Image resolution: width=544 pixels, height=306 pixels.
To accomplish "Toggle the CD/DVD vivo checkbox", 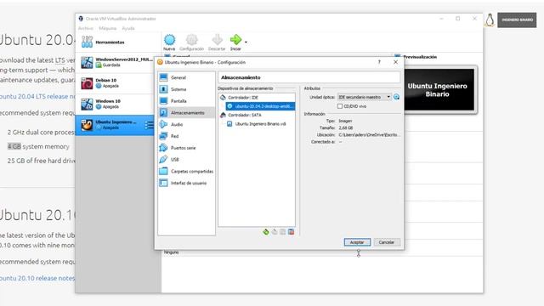I will (340, 106).
